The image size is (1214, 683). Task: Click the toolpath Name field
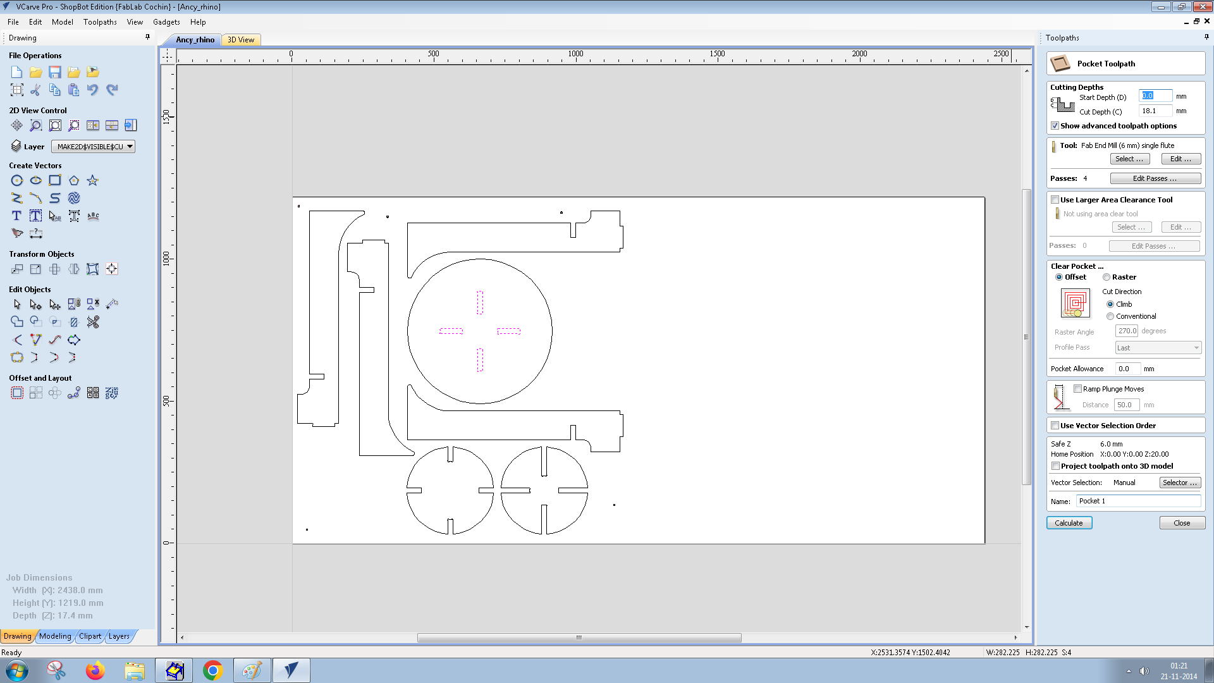click(1138, 501)
